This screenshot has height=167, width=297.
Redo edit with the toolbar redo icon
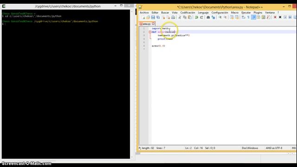201,18
